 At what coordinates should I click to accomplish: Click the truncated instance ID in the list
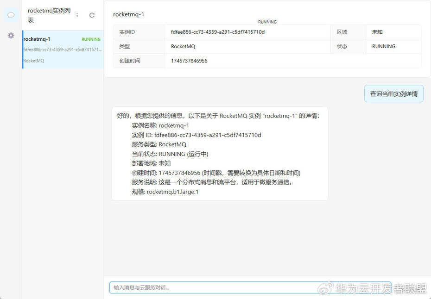point(63,50)
